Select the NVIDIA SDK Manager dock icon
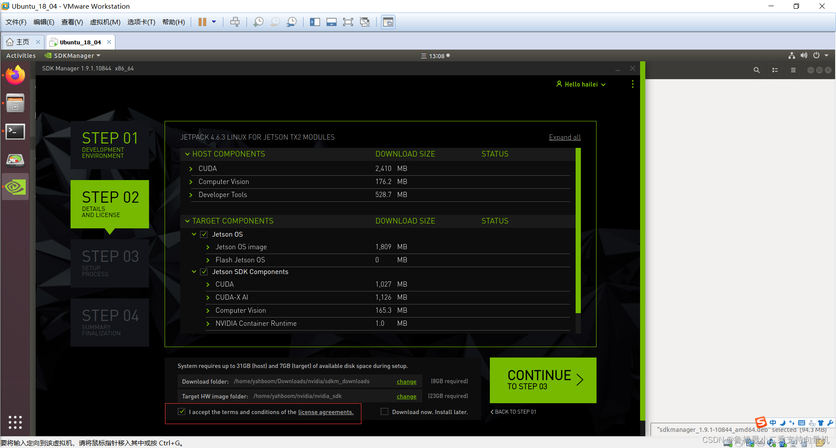The height and width of the screenshot is (448, 836). [x=15, y=187]
